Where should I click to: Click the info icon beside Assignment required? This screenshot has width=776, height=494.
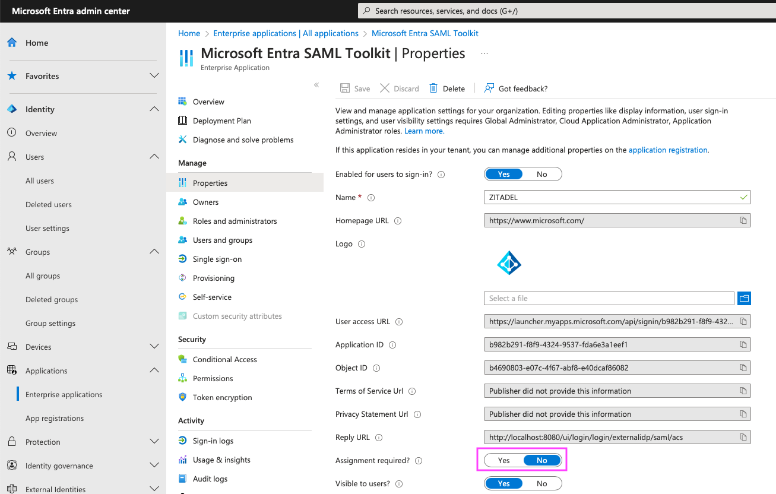click(x=419, y=460)
